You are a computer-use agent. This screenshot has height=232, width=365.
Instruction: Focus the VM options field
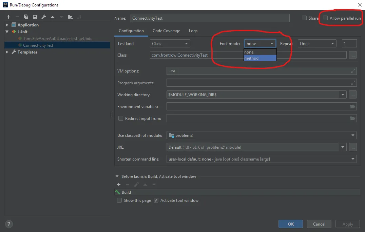point(262,71)
